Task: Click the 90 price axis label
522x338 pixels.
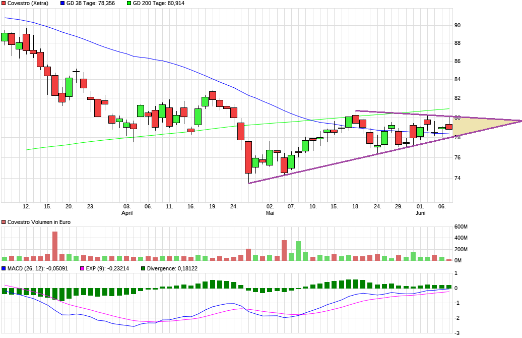Action: (457, 25)
